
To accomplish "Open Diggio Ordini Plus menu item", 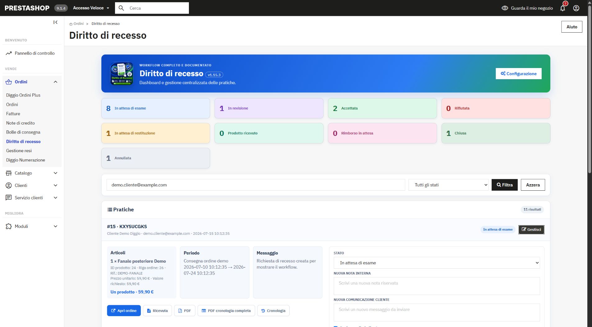I will click(23, 95).
